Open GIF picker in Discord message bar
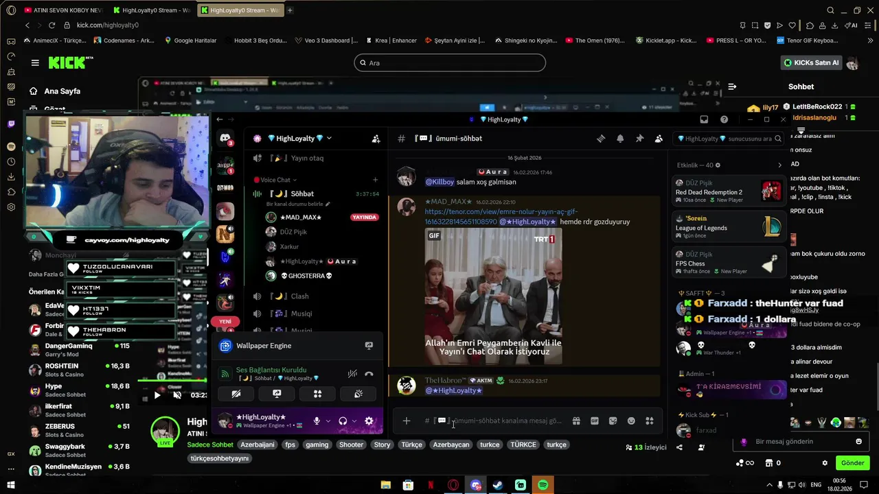 (595, 421)
